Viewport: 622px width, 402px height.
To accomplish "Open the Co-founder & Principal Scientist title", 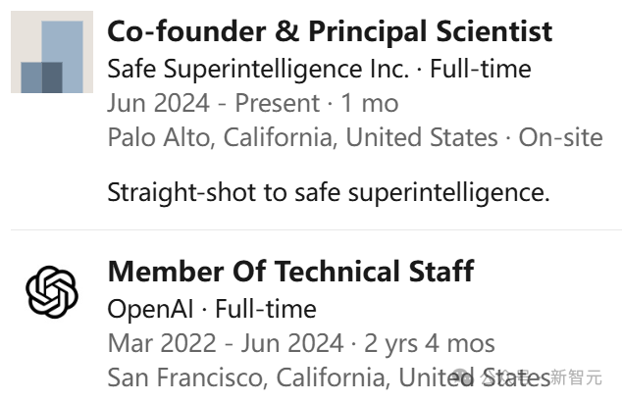I will click(x=330, y=31).
